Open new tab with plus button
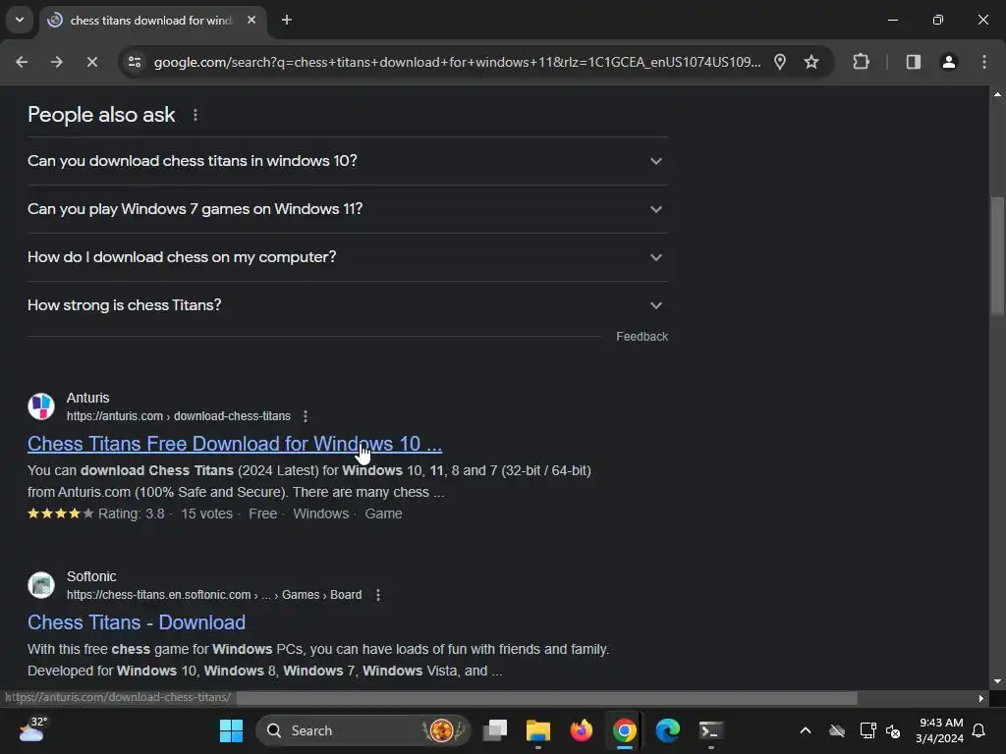Image resolution: width=1006 pixels, height=754 pixels. point(287,20)
